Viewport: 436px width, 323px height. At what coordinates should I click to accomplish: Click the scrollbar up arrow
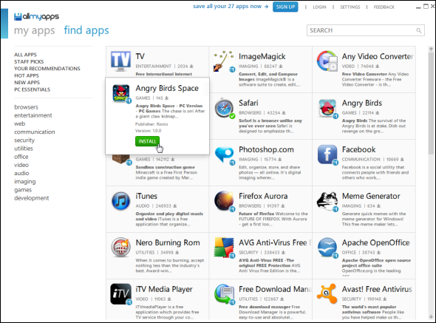tap(431, 49)
